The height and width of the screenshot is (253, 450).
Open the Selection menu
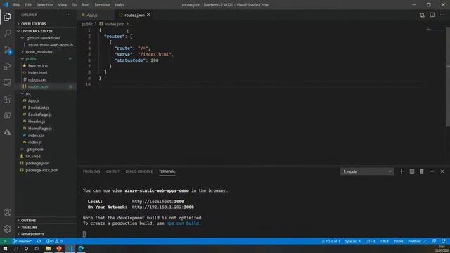click(45, 5)
